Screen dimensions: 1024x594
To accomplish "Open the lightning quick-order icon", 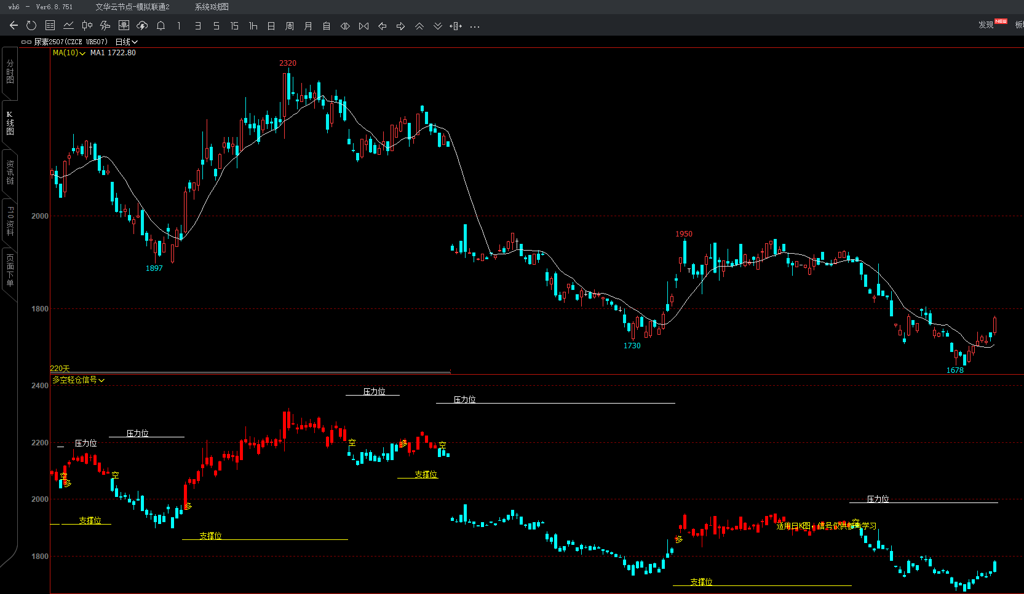I will [x=105, y=26].
